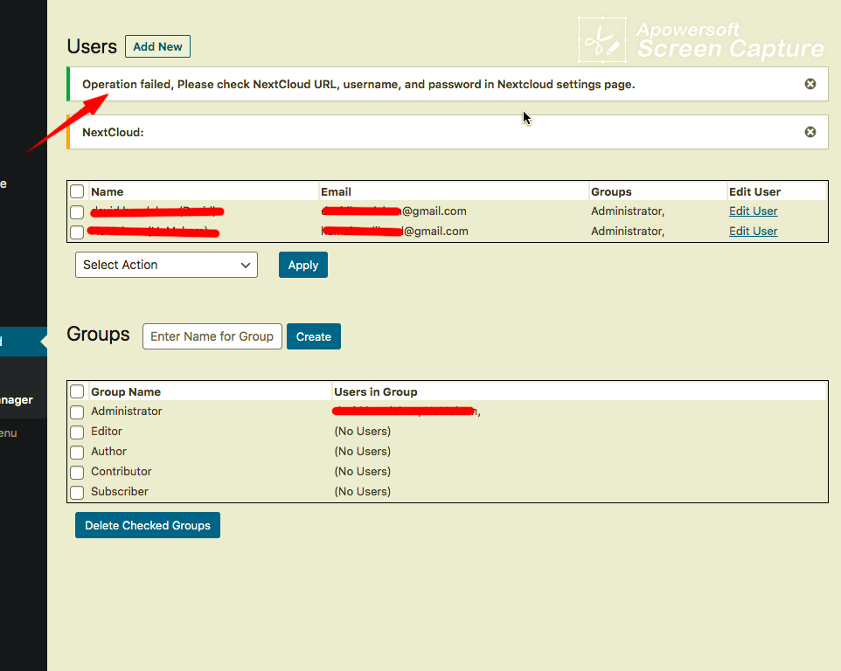Click the Contributor group name
Viewport: 841px width, 671px height.
(122, 471)
